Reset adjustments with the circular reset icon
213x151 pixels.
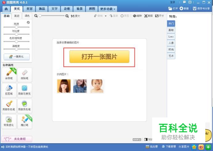point(28,22)
